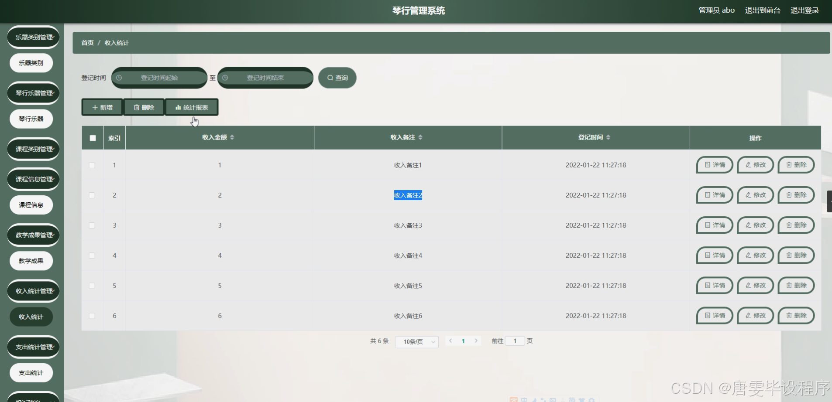
Task: Click 删除 for row 收入备注6
Action: pyautogui.click(x=796, y=315)
